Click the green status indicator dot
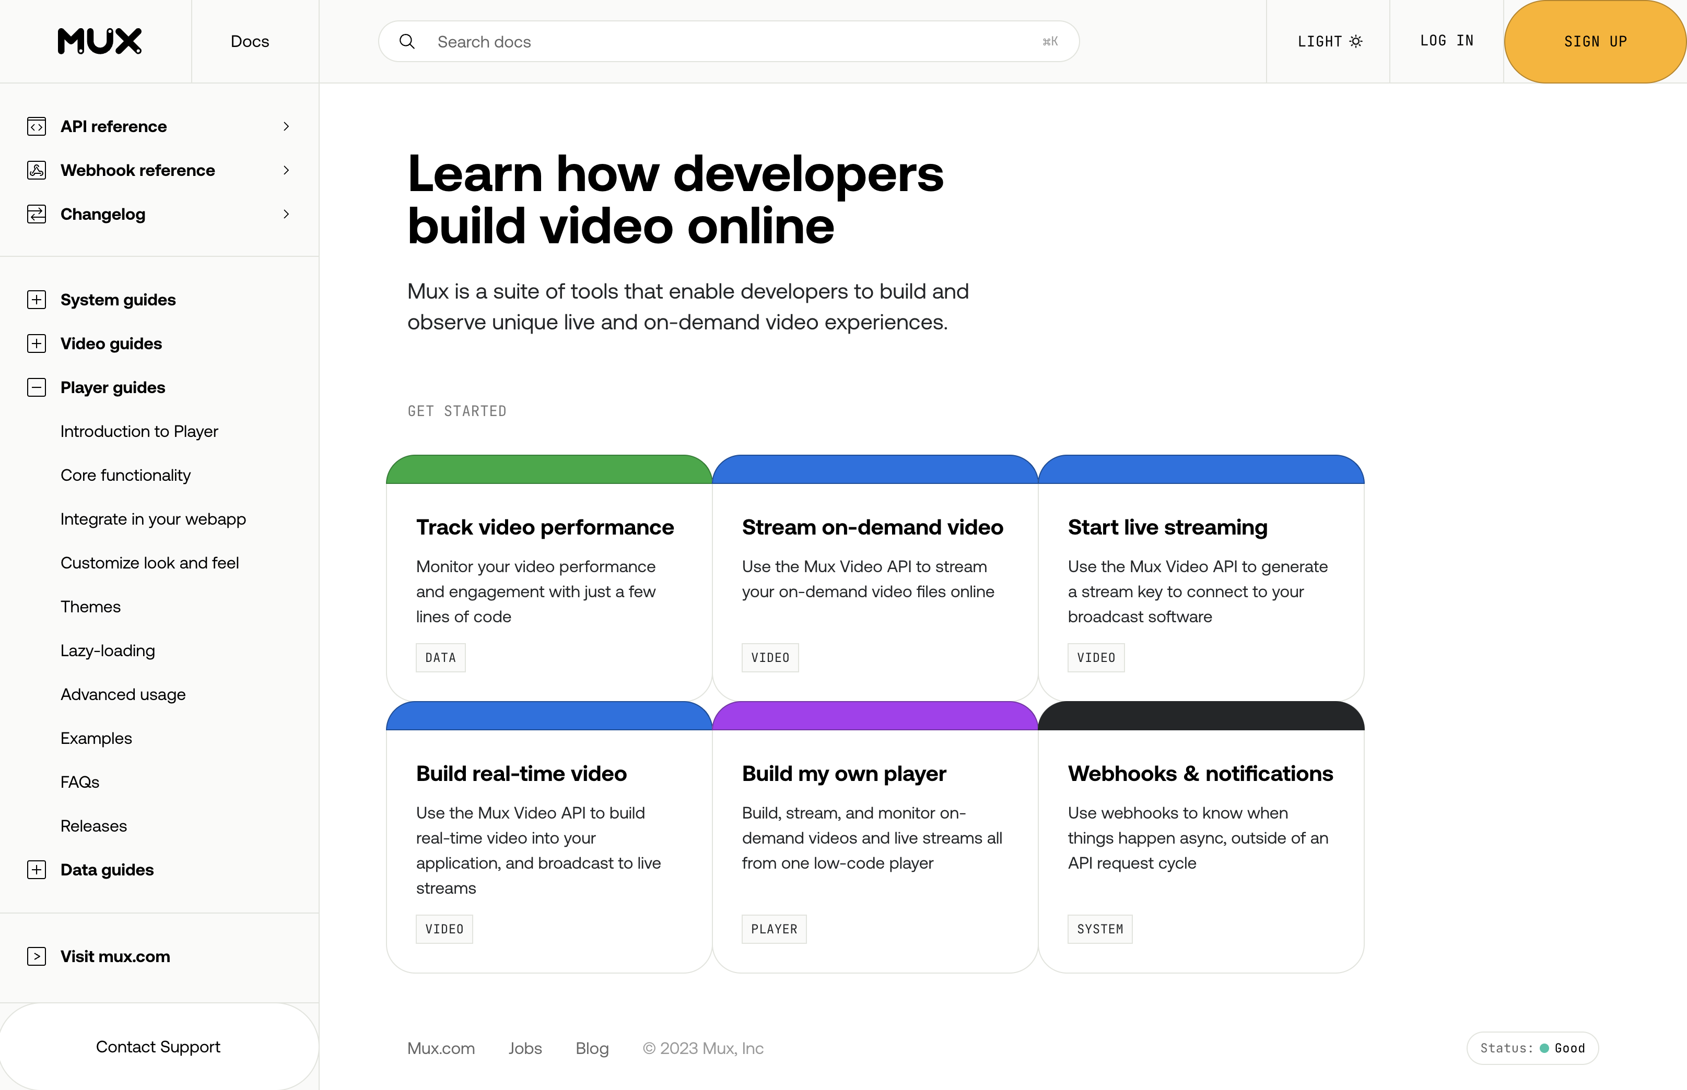1687x1090 pixels. 1544,1048
